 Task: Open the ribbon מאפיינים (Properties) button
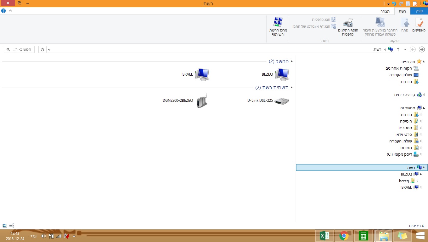pyautogui.click(x=419, y=25)
